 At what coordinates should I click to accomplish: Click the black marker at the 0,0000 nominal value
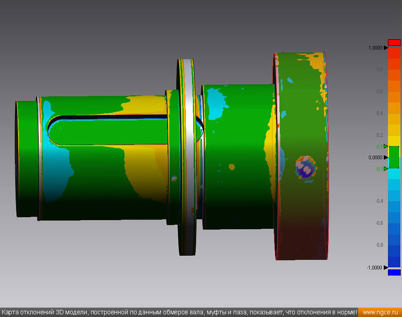[386, 157]
